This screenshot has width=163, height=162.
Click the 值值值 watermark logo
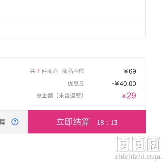click(137, 144)
